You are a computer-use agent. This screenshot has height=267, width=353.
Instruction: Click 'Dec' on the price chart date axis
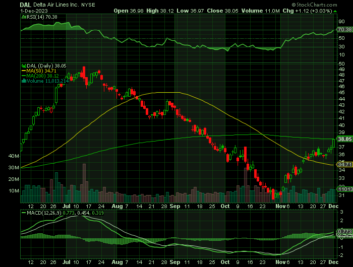coord(333,206)
